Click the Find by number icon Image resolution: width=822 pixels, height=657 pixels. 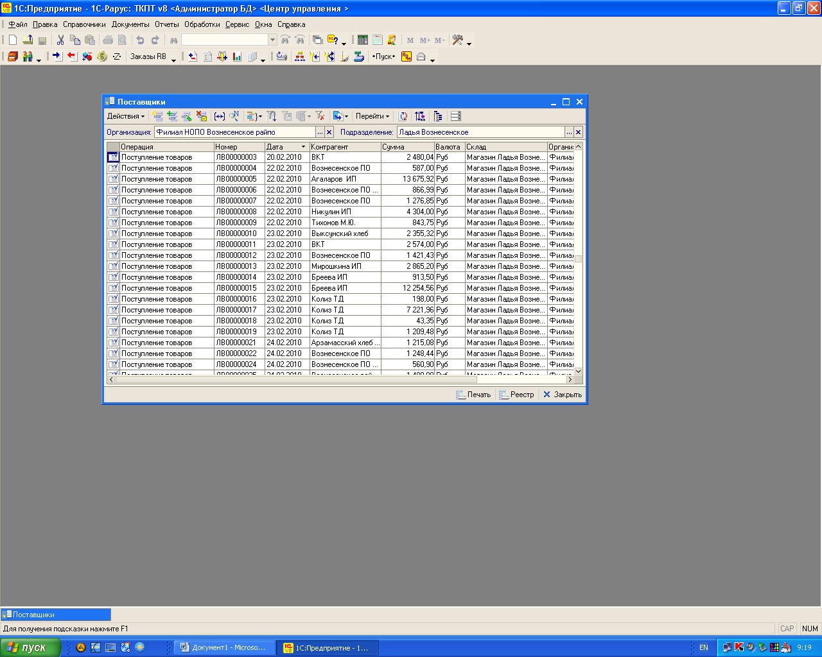(234, 116)
